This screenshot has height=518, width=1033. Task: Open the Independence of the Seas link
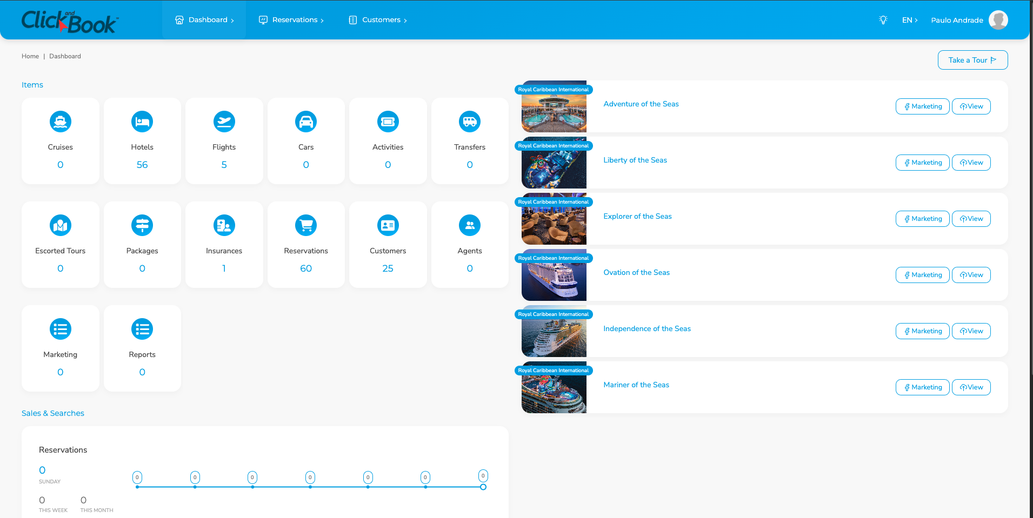click(x=647, y=328)
